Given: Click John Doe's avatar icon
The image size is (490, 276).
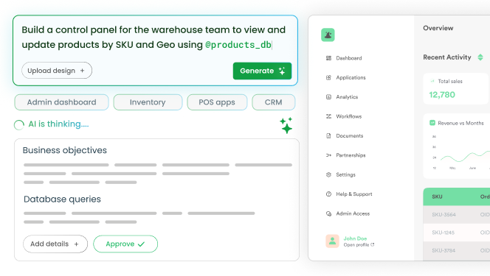Looking at the screenshot, I should tap(332, 241).
